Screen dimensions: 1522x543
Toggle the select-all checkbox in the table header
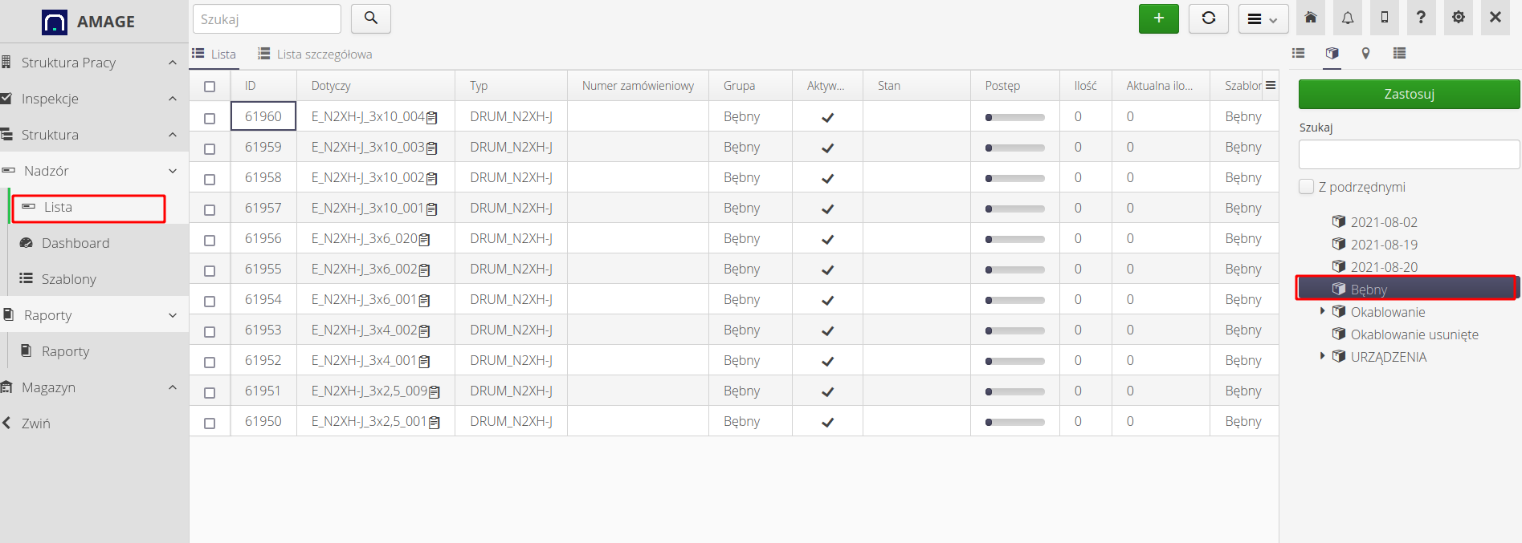point(210,87)
